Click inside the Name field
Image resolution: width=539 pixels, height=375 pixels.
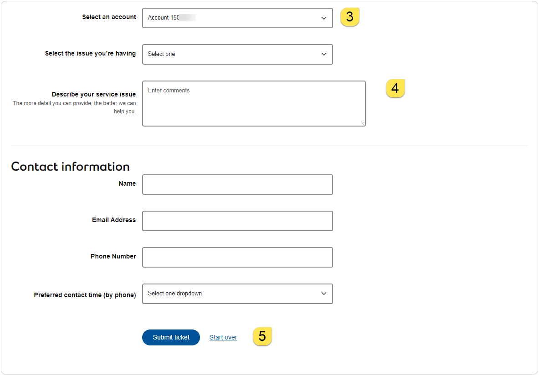click(237, 184)
